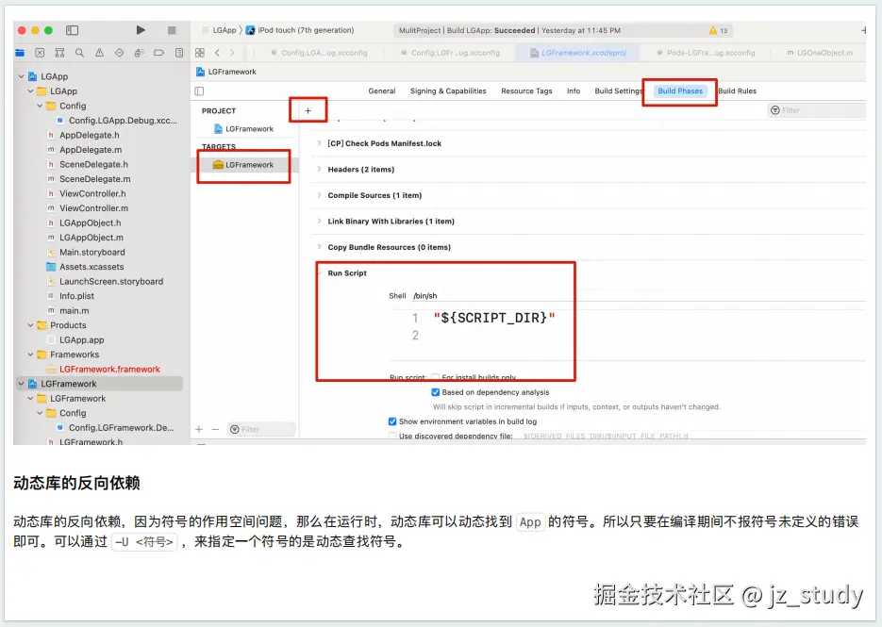Open the LGOneObject.m editor tab

point(820,53)
